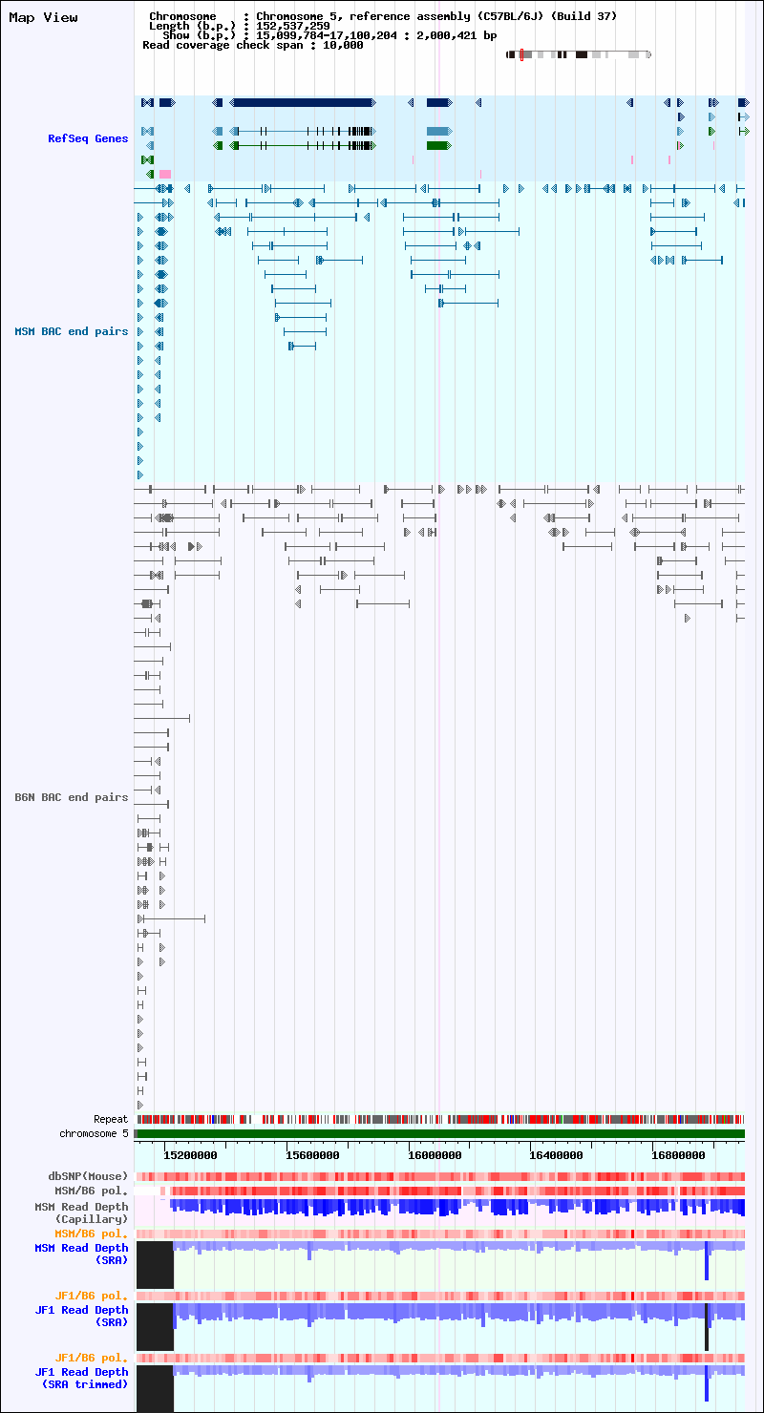Click the Show (b.p.) range text
This screenshot has width=764, height=1413.
coord(330,35)
